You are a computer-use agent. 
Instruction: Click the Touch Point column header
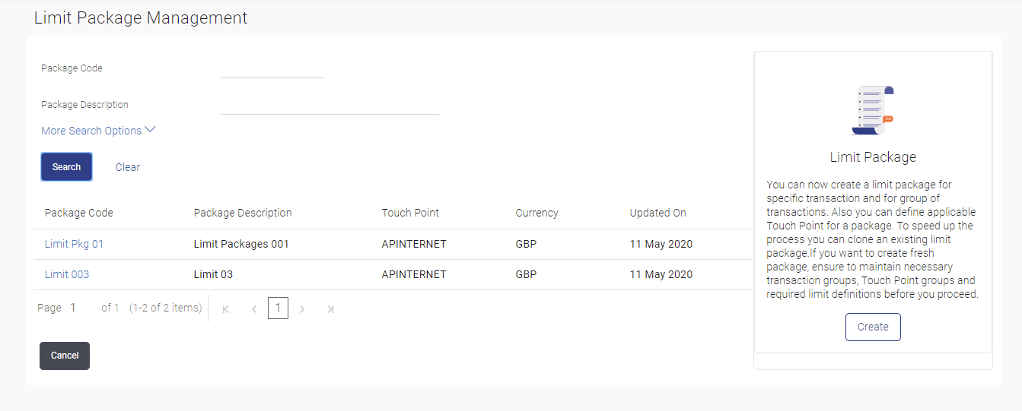[x=410, y=213]
